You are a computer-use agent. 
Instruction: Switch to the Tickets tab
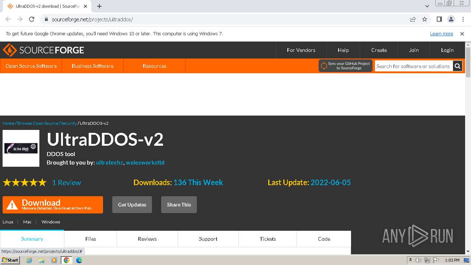pyautogui.click(x=268, y=239)
